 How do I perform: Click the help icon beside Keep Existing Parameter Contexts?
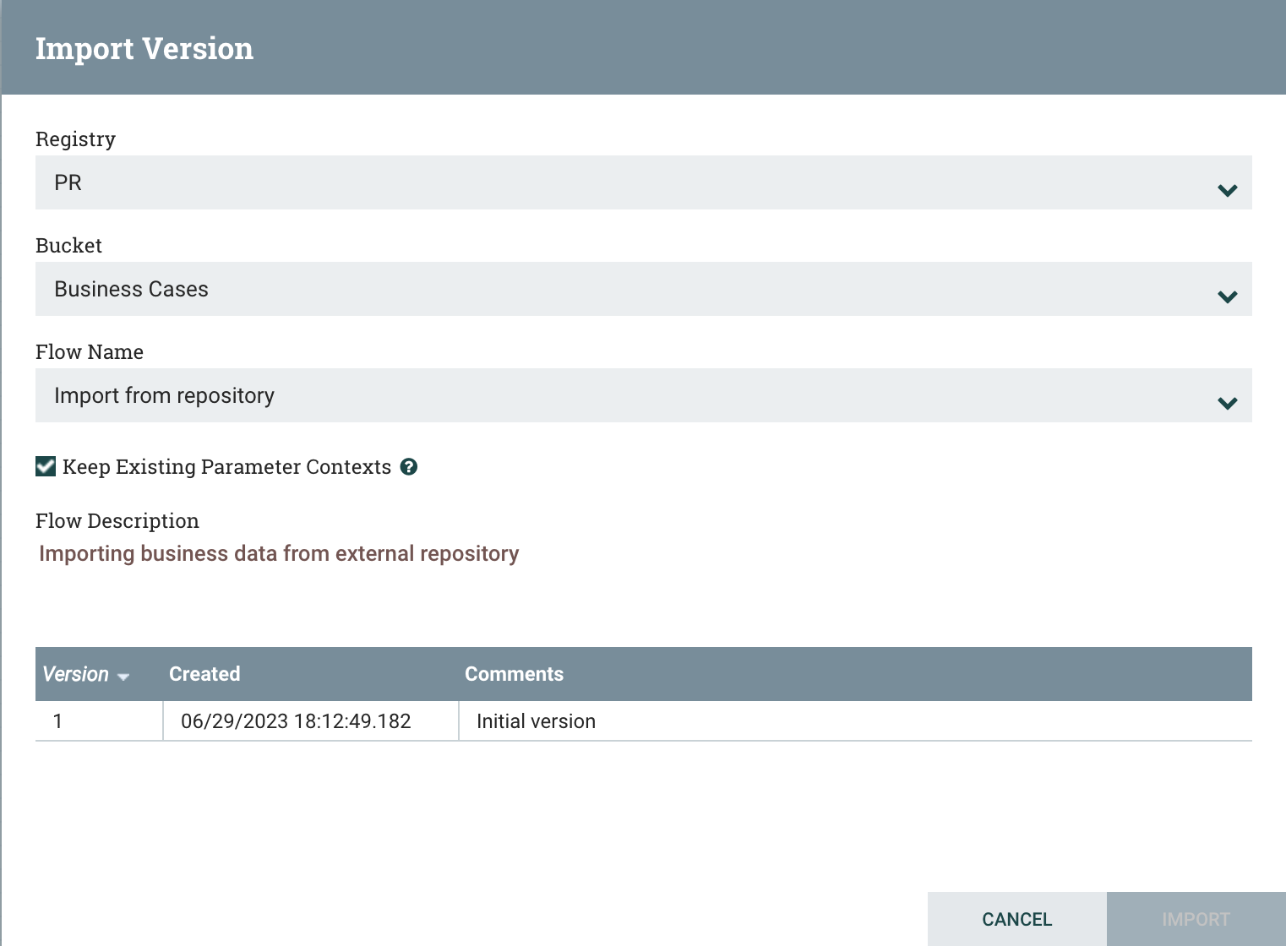pyautogui.click(x=409, y=467)
